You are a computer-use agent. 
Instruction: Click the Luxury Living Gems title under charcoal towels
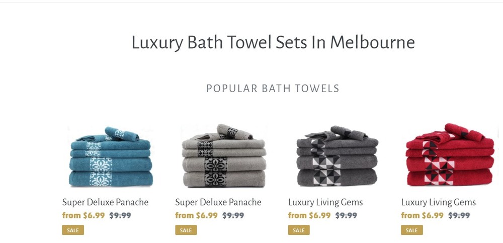[x=325, y=202]
